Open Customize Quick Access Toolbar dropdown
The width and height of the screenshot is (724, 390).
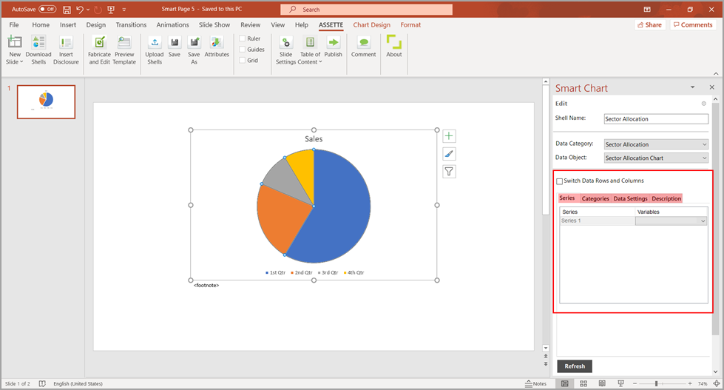[124, 9]
